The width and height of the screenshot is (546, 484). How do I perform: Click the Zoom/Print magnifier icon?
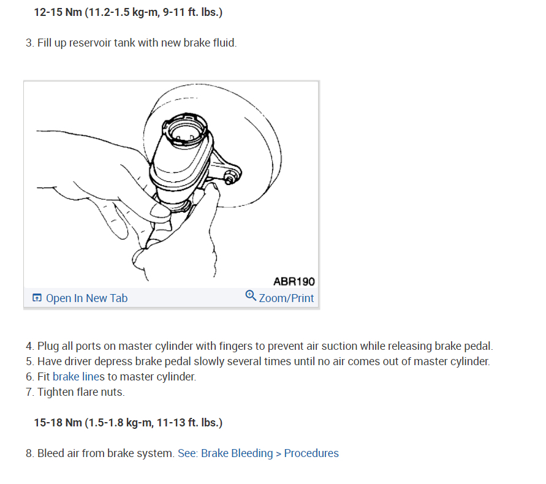[x=251, y=296]
